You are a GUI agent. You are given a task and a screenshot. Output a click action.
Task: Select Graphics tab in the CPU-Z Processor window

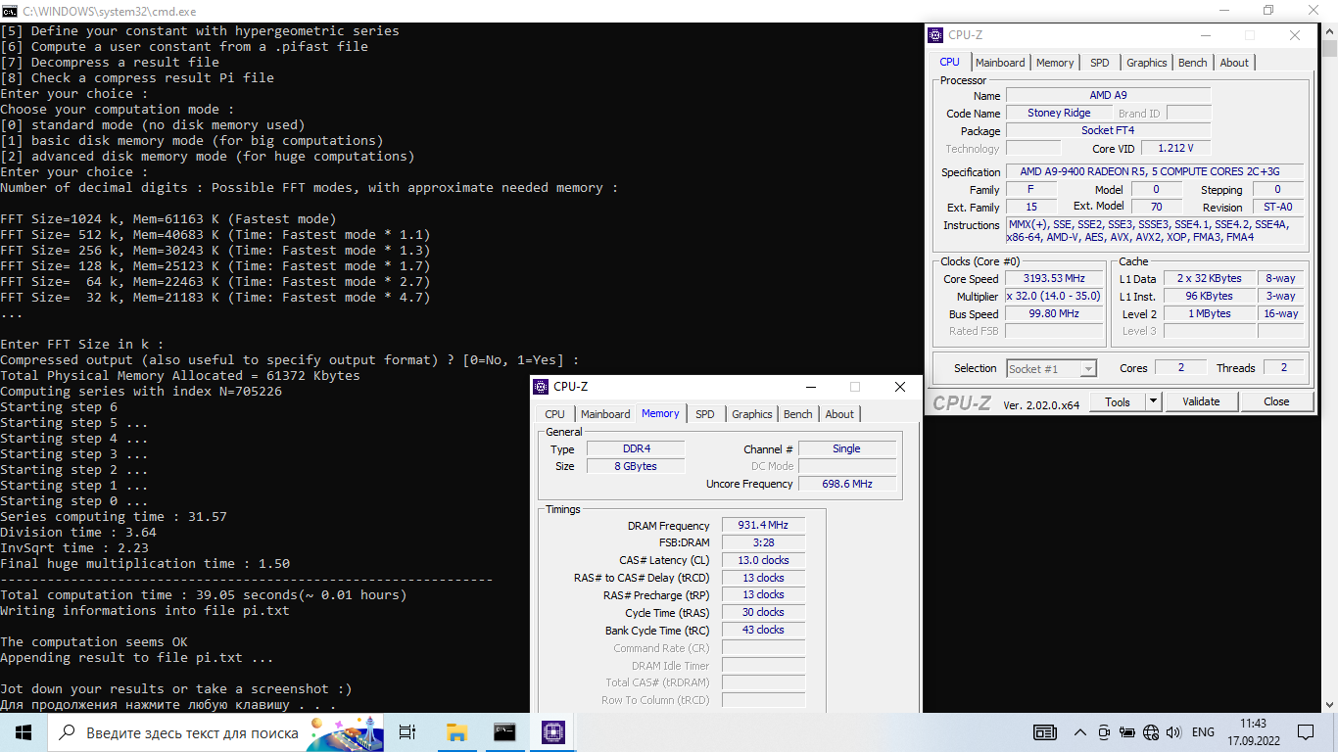[1146, 63]
